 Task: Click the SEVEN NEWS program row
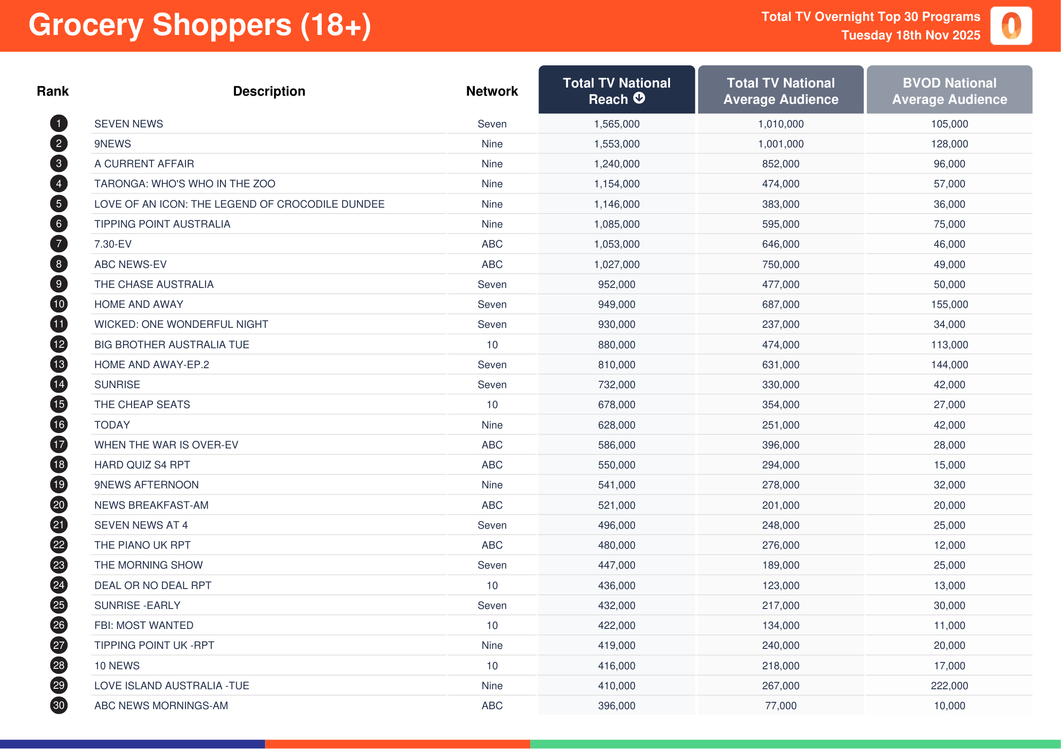[128, 124]
